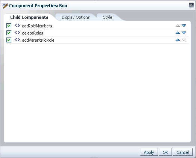This screenshot has width=196, height=158.
Task: Uncheck the deleteRoles checkbox
Action: (9, 33)
